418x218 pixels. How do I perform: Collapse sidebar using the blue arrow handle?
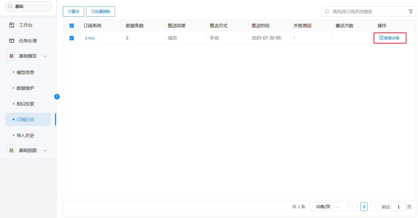pos(57,97)
